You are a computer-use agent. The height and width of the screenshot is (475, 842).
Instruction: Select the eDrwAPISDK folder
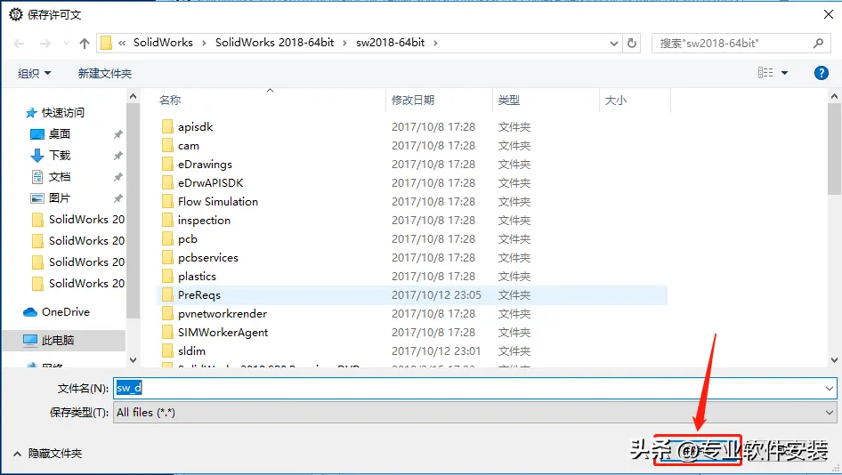point(210,183)
